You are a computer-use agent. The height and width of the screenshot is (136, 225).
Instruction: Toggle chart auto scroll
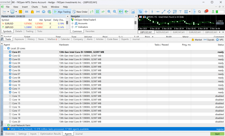121,12
